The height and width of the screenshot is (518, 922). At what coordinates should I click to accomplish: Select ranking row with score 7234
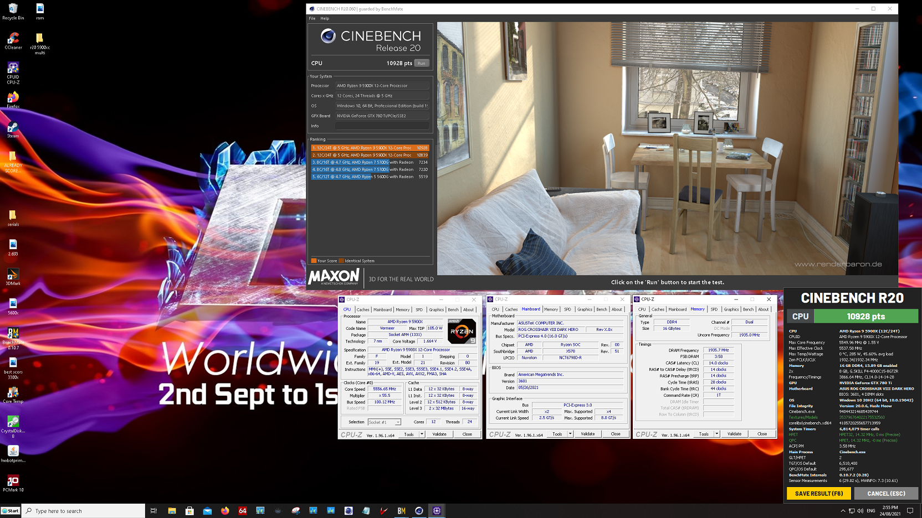click(x=370, y=162)
